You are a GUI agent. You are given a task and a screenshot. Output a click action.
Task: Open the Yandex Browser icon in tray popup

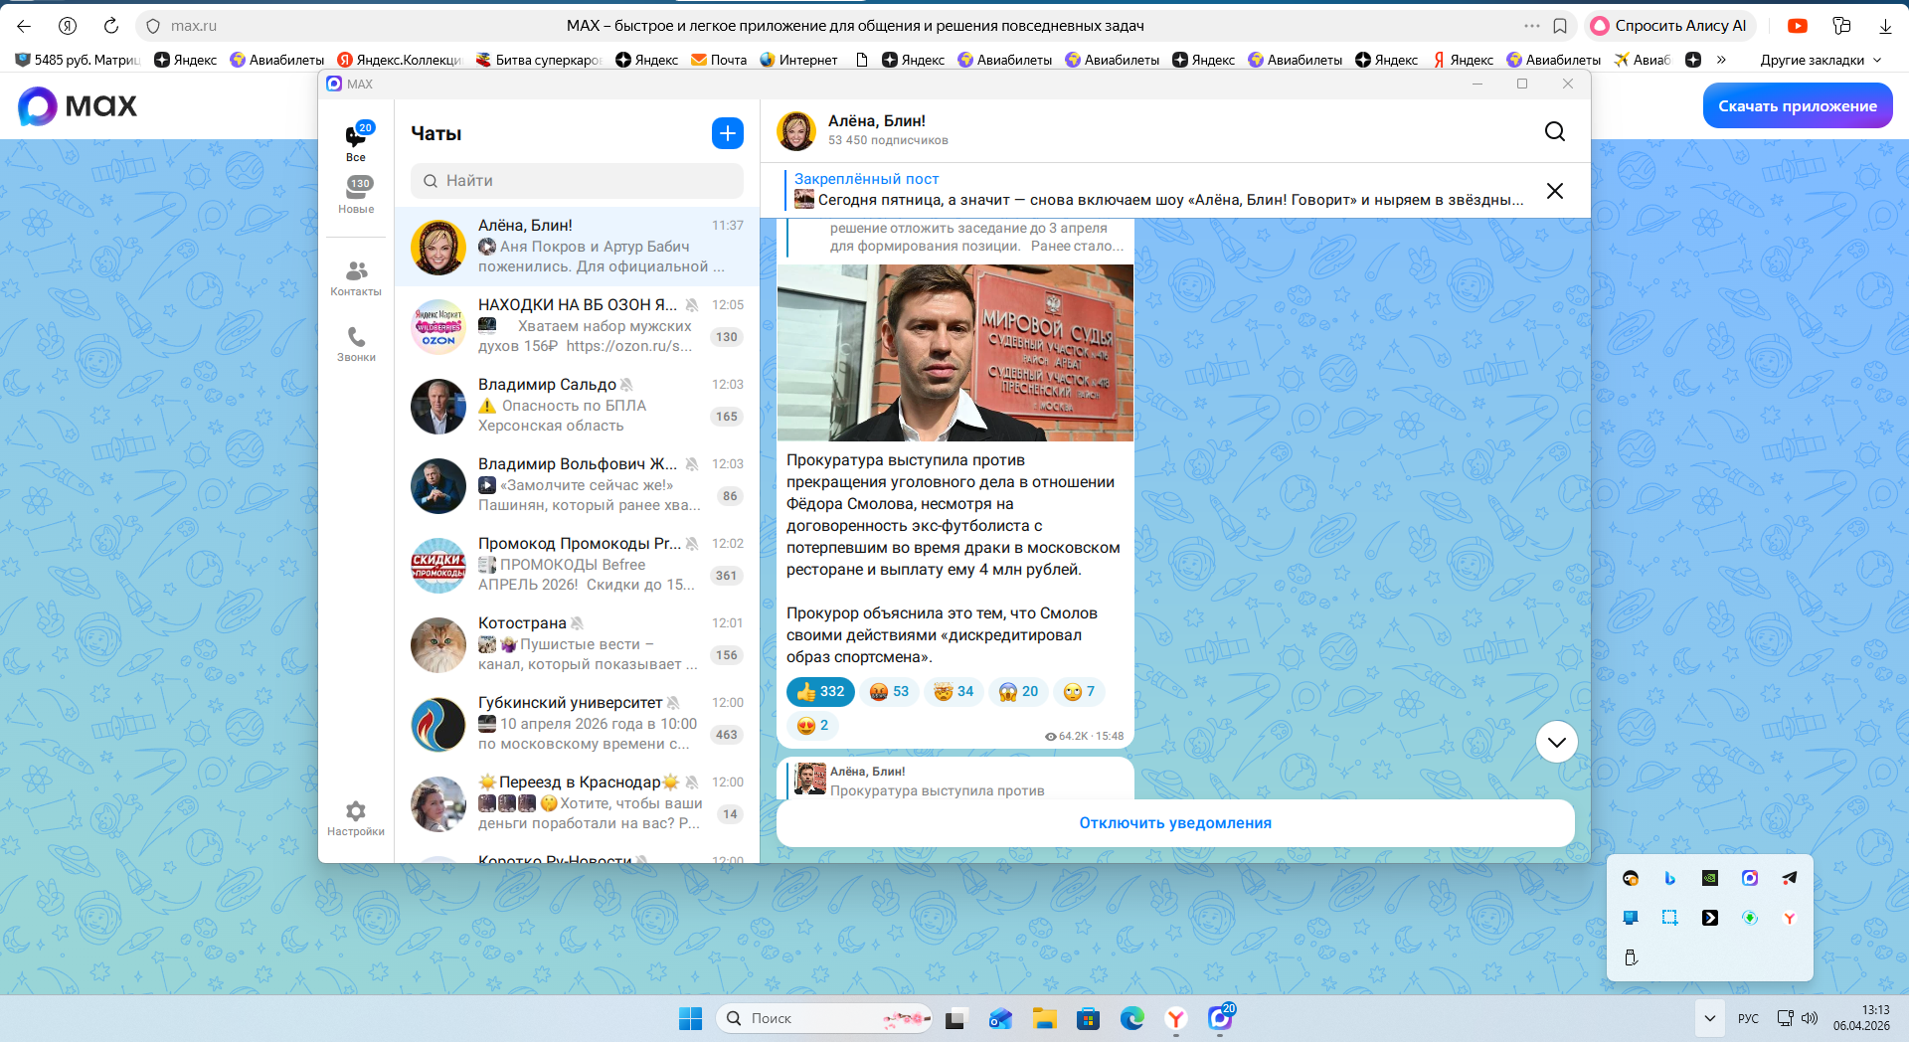(1790, 918)
